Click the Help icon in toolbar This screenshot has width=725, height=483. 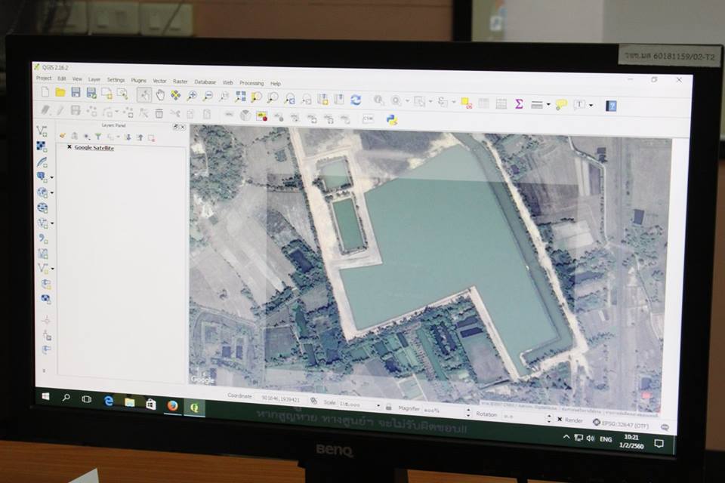(610, 106)
